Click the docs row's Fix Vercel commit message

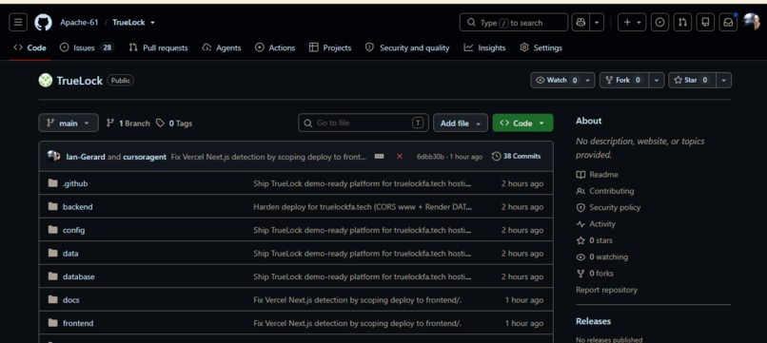tap(357, 300)
